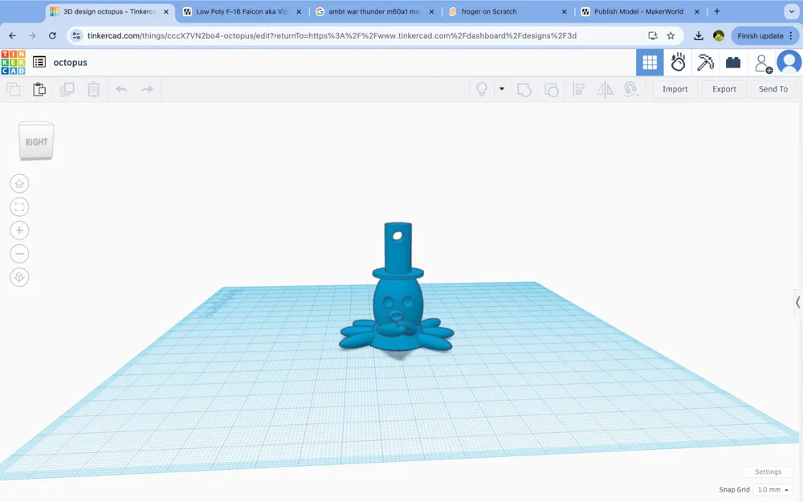Open the tab search dropdown
803x502 pixels.
(x=791, y=11)
